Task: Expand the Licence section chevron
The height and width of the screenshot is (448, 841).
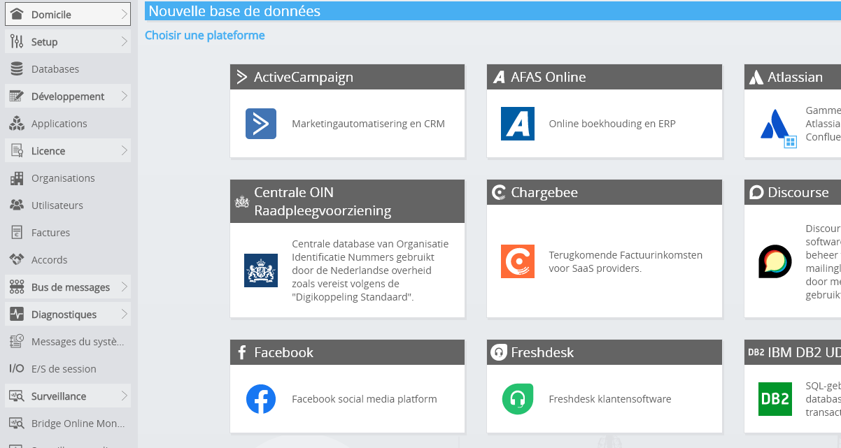Action: coord(124,151)
